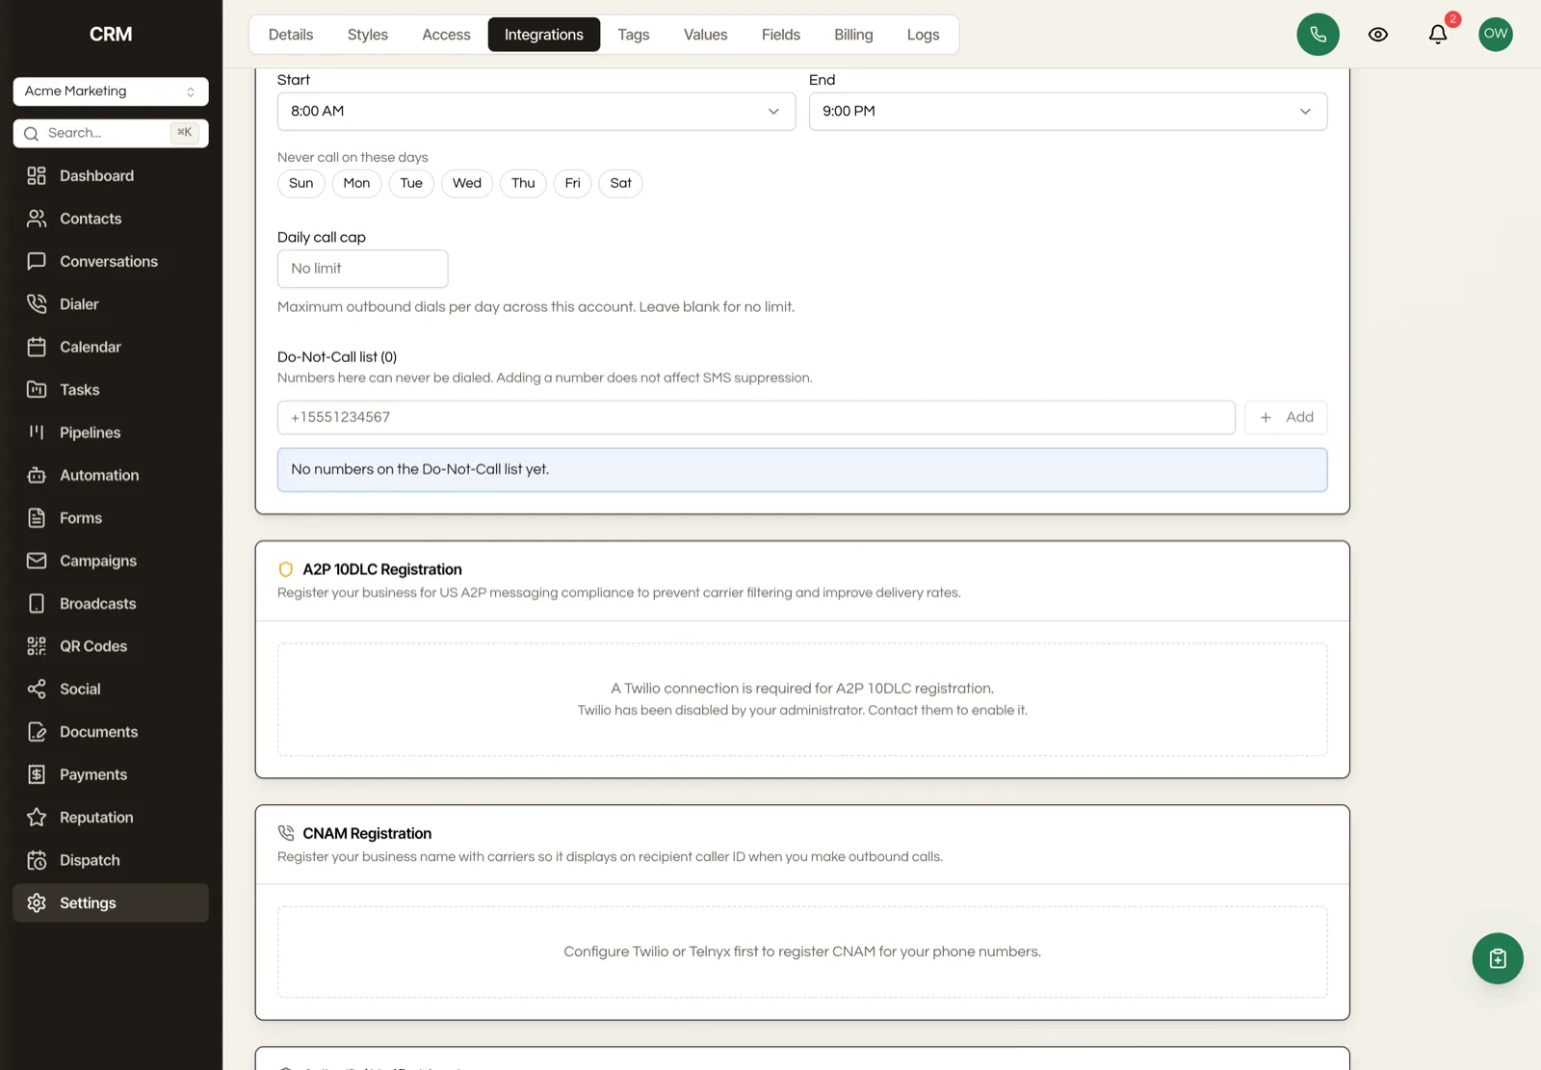
Task: Toggle Sun in never-call days
Action: click(301, 183)
